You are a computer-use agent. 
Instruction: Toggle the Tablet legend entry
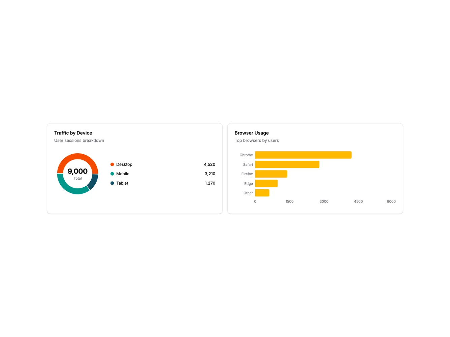[x=122, y=183]
